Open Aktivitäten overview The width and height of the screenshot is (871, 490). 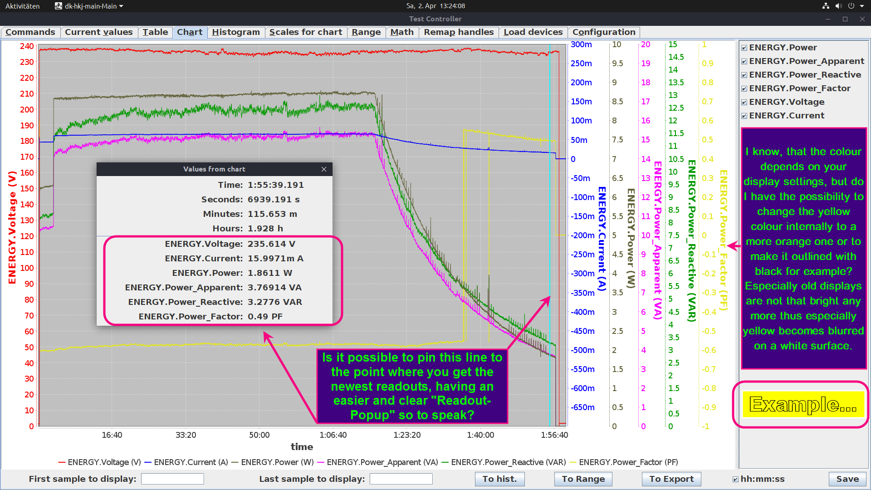22,6
